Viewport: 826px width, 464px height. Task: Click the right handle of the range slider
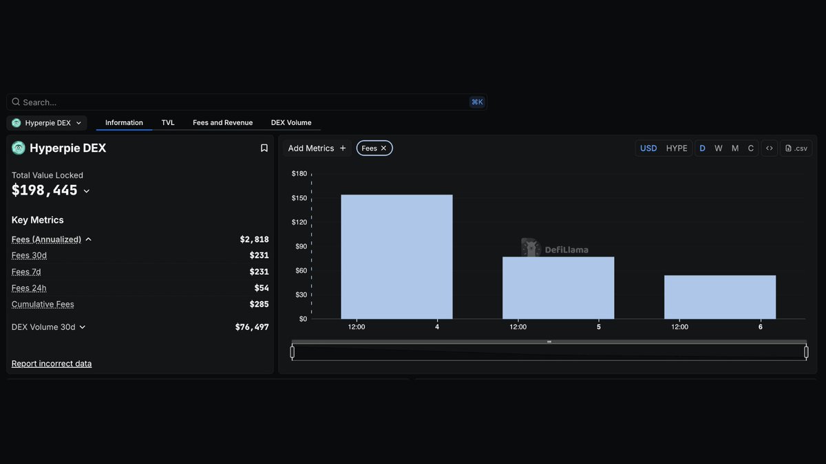click(x=806, y=352)
